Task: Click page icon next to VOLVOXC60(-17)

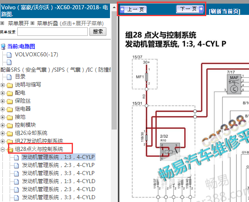Action: (9, 55)
